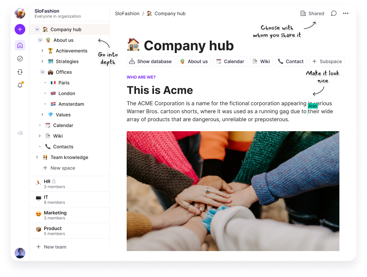Click the French flag icon for Paris
Image resolution: width=367 pixels, height=277 pixels.
coord(53,83)
